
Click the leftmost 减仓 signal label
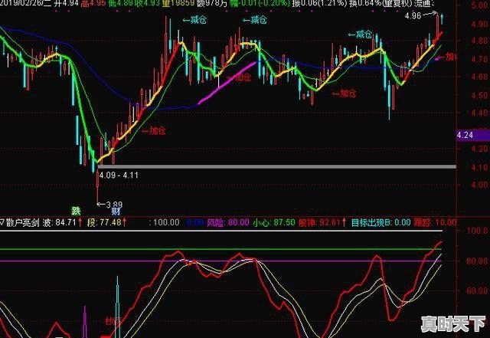pos(194,21)
